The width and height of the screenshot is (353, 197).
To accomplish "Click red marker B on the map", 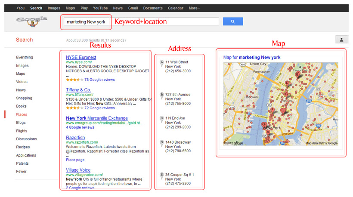I will [297, 75].
